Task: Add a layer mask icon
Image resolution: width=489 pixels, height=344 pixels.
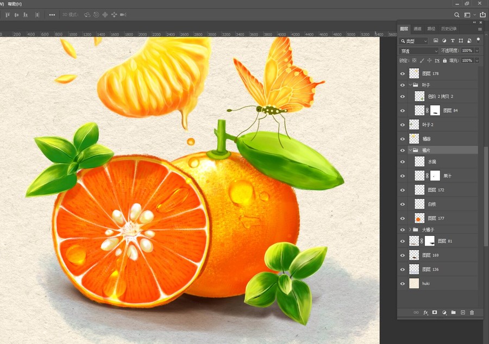Action: point(435,312)
